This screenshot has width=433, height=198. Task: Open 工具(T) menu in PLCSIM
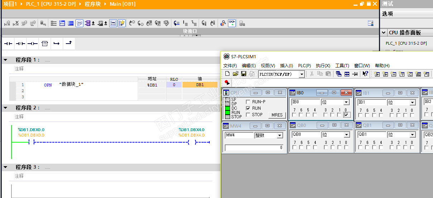(x=342, y=66)
